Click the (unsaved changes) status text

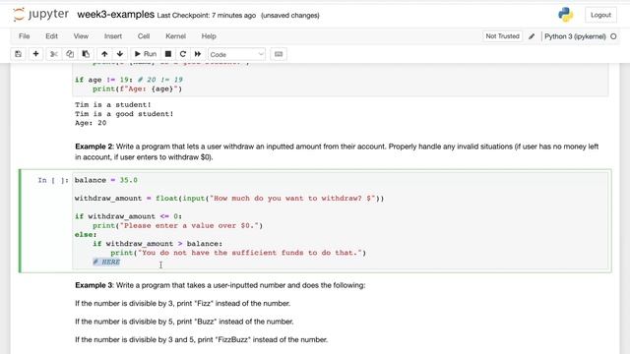(290, 16)
